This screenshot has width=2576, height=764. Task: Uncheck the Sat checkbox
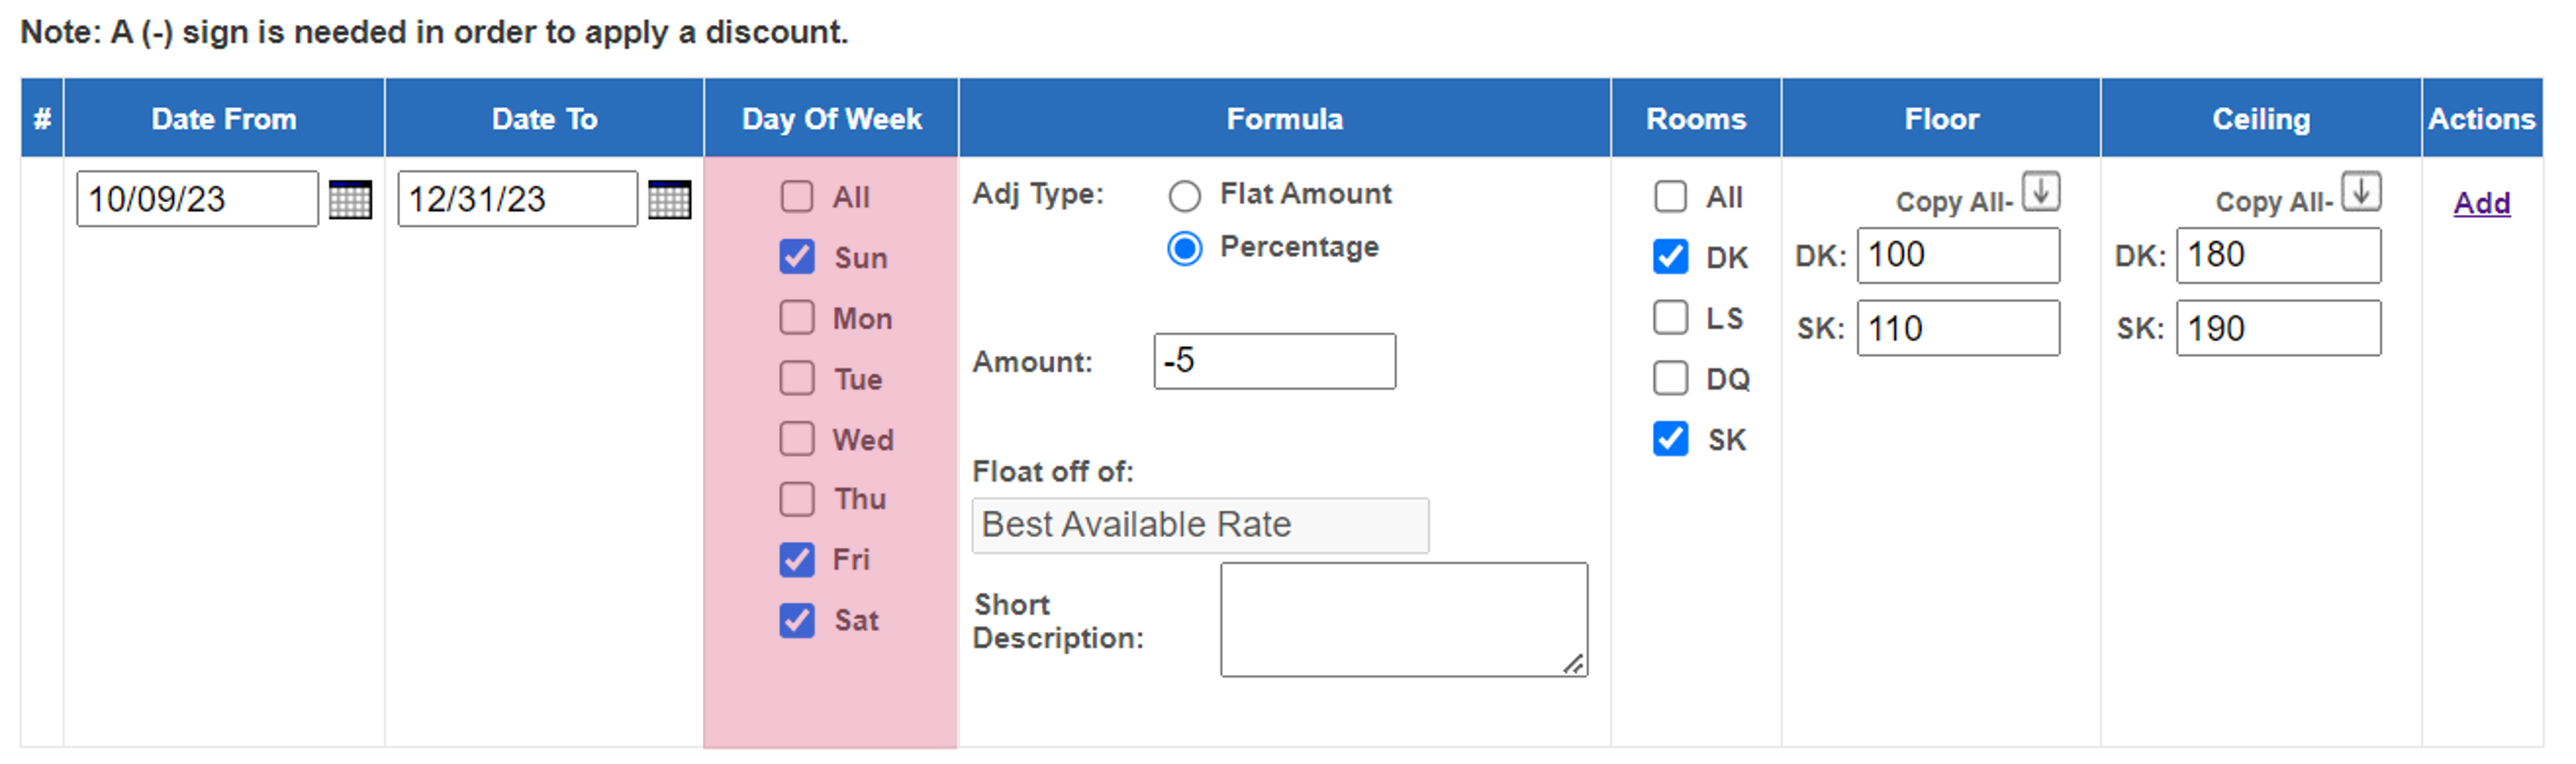(797, 620)
